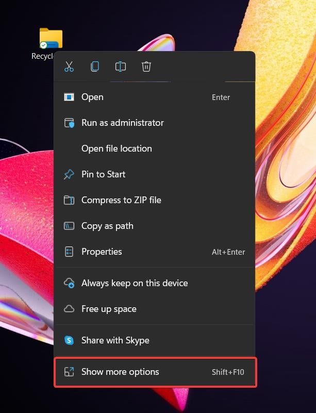Open Properties from the context menu
This screenshot has width=316, height=413.
(x=155, y=252)
